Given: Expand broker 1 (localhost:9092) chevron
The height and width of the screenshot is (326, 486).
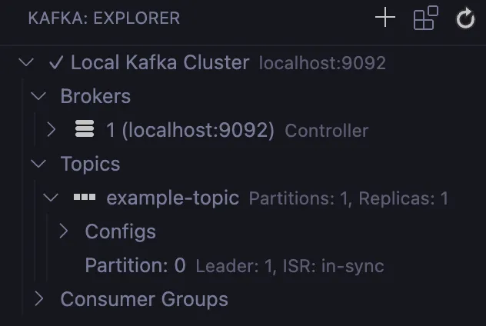Looking at the screenshot, I should [x=52, y=129].
